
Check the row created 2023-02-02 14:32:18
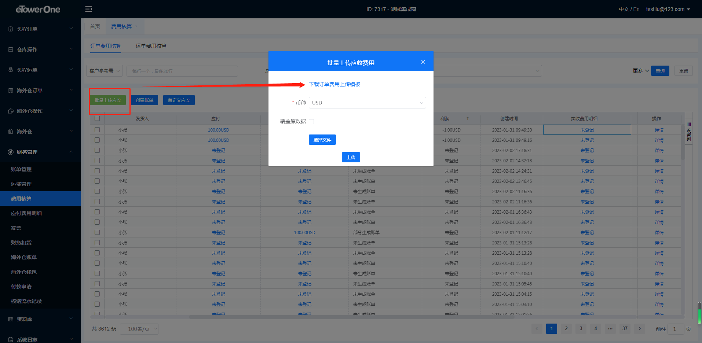[x=97, y=161]
